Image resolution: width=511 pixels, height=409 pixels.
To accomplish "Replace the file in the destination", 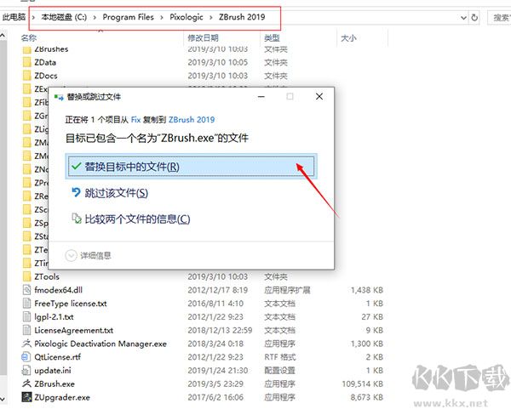I will click(191, 167).
